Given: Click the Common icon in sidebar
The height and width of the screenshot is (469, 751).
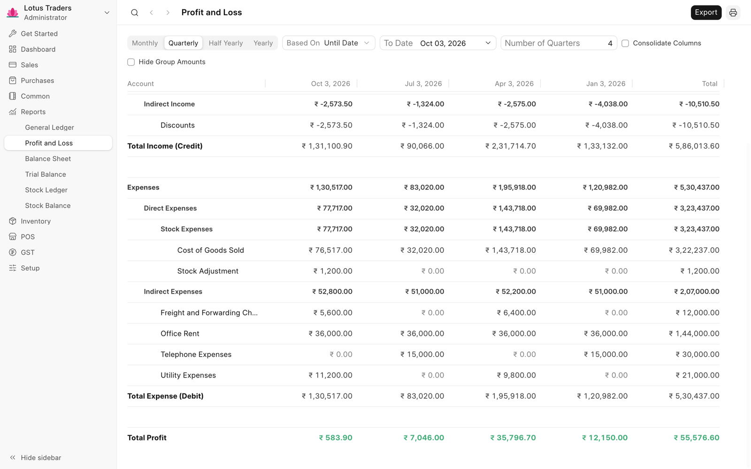Looking at the screenshot, I should pos(13,96).
